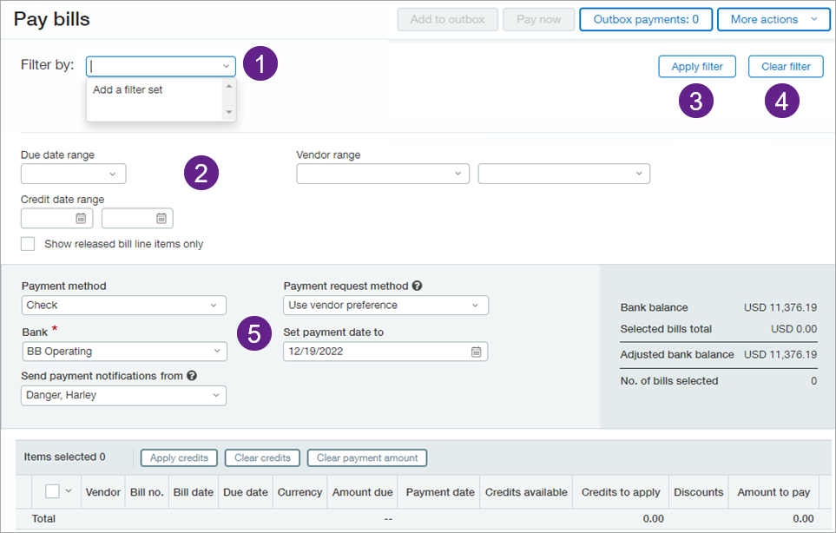The image size is (836, 533).
Task: Open the payment date calendar picker
Action: point(476,352)
